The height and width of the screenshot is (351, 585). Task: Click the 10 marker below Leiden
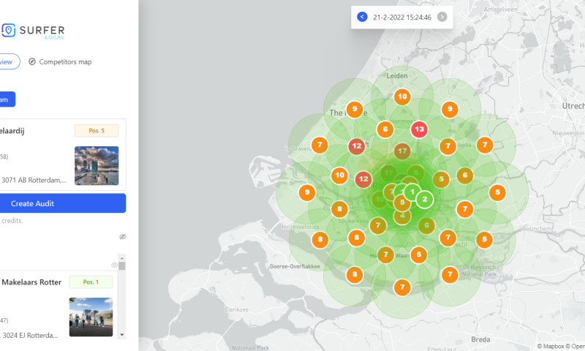[x=401, y=96]
